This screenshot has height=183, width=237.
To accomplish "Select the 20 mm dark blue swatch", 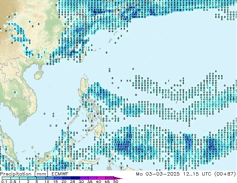I will click(68, 178).
